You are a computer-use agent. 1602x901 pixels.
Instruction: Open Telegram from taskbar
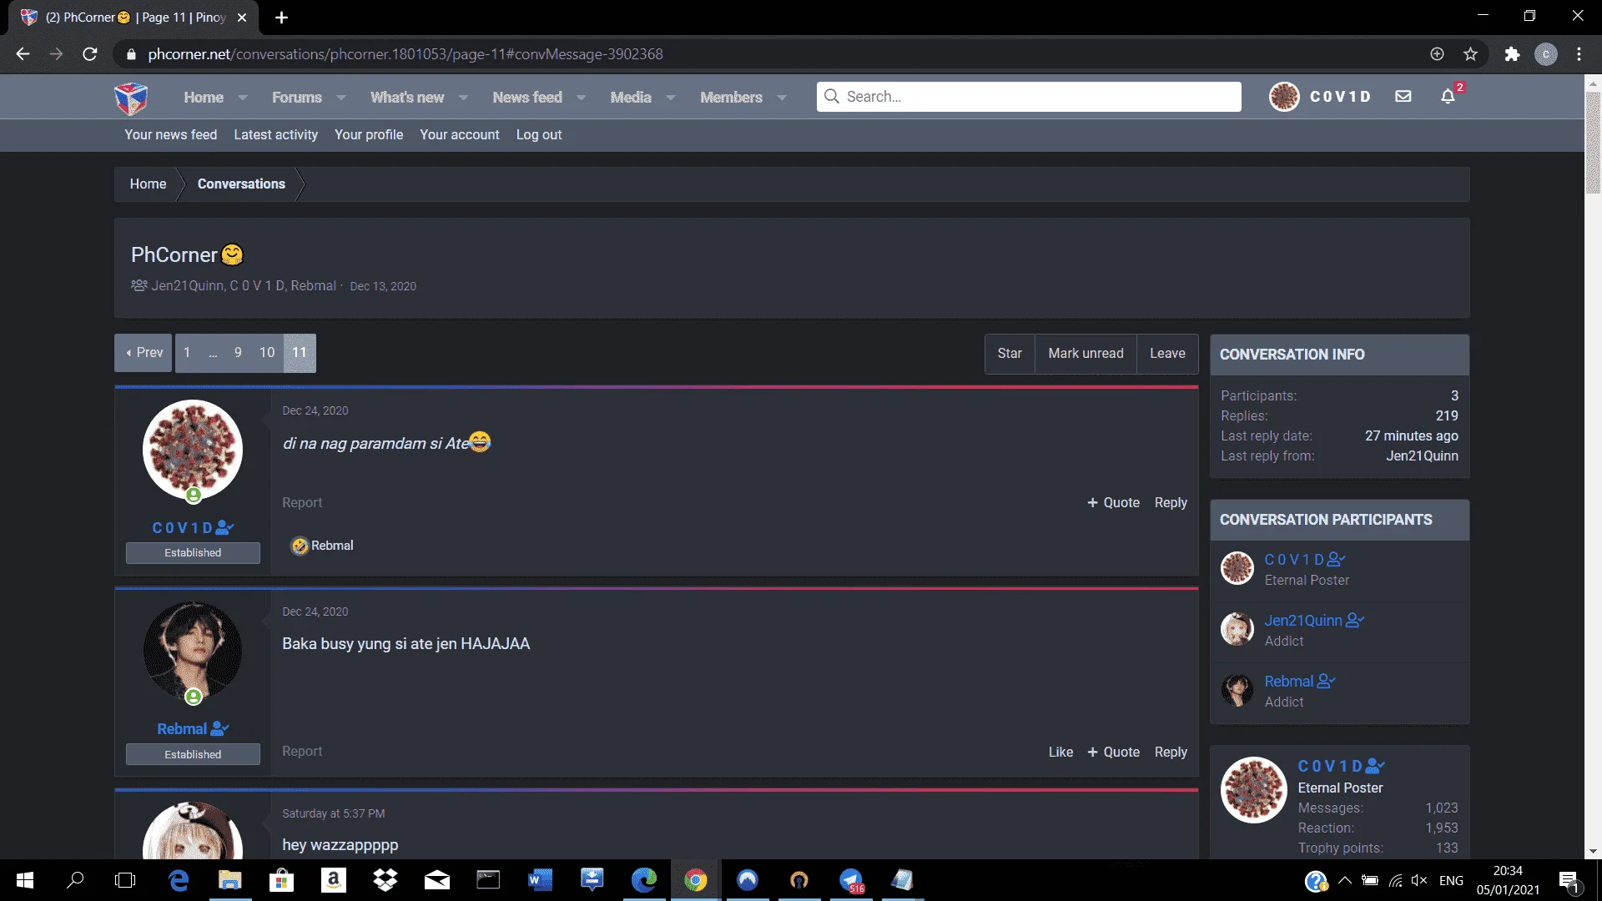851,880
